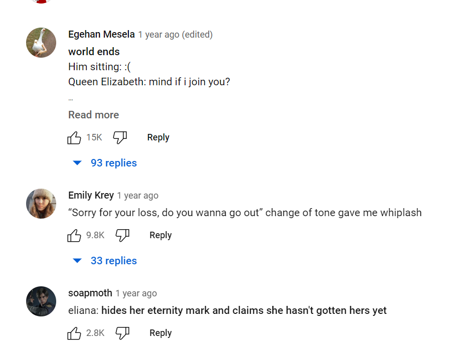Dislike Egehan Mesela's comment

[x=120, y=138]
